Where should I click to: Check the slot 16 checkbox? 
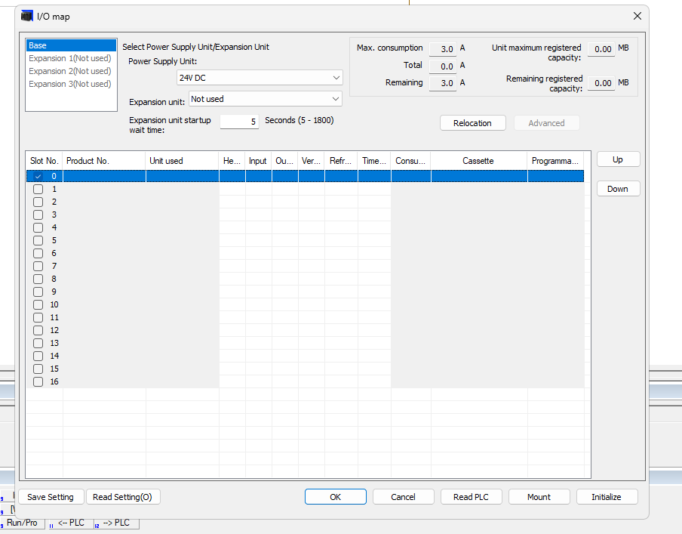[38, 382]
